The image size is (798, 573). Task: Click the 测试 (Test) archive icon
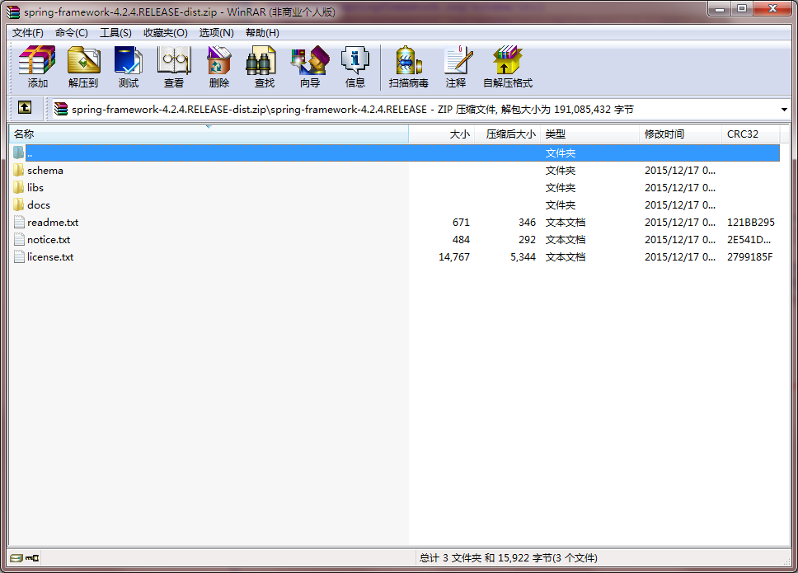(x=129, y=60)
